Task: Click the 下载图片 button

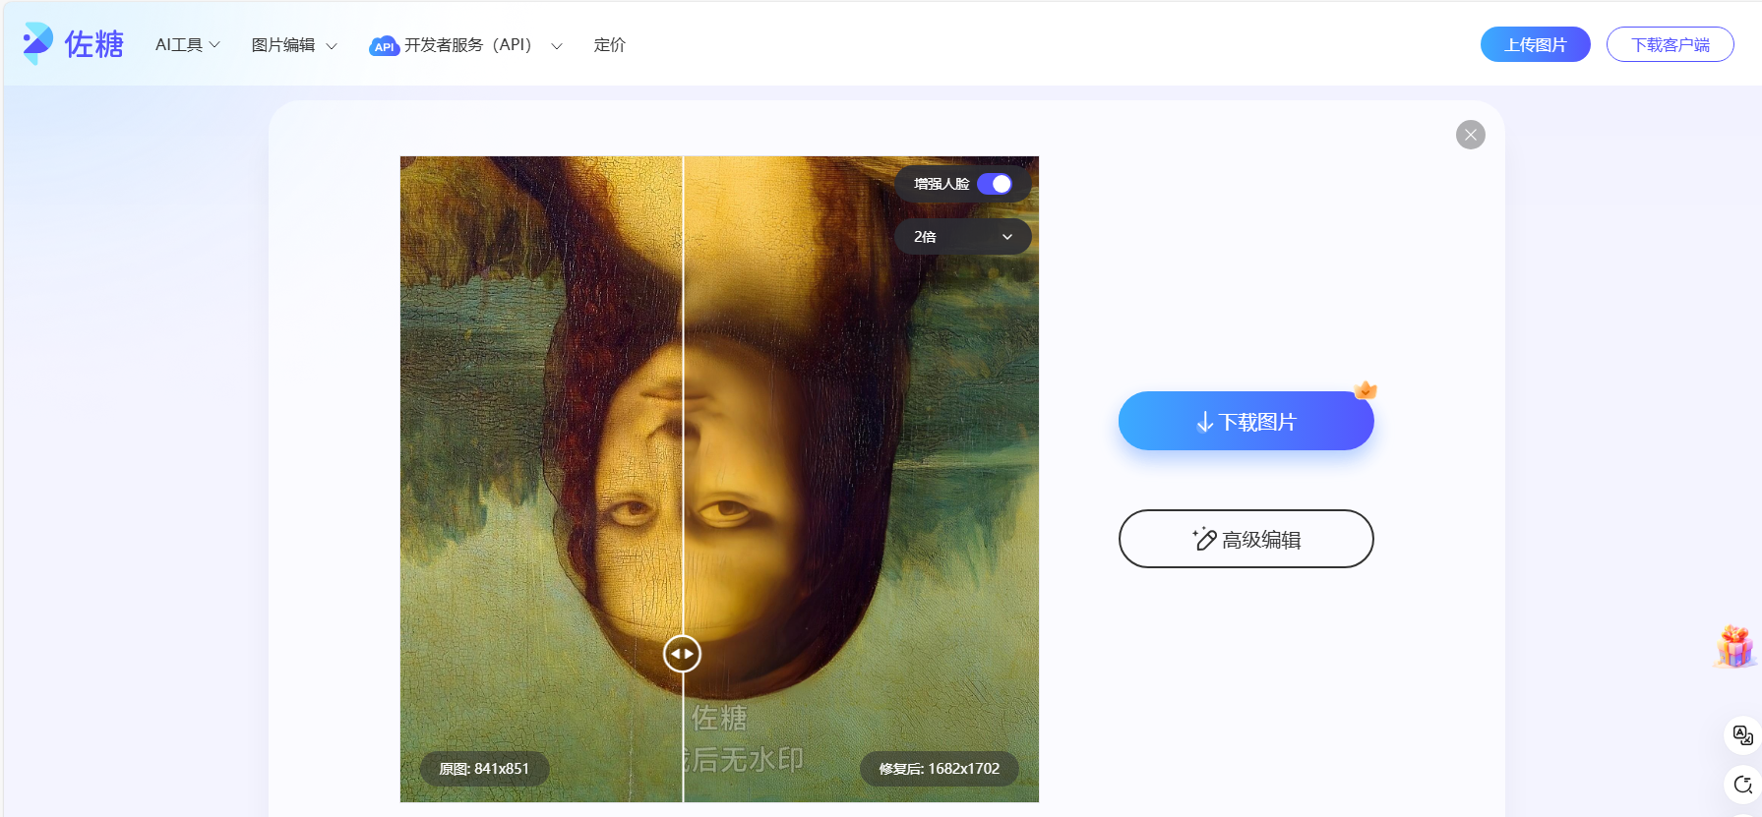Action: point(1246,422)
